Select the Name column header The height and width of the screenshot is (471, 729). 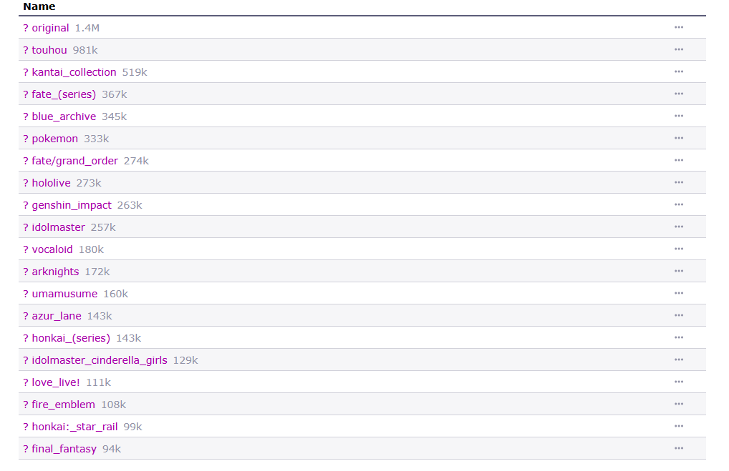coord(39,6)
